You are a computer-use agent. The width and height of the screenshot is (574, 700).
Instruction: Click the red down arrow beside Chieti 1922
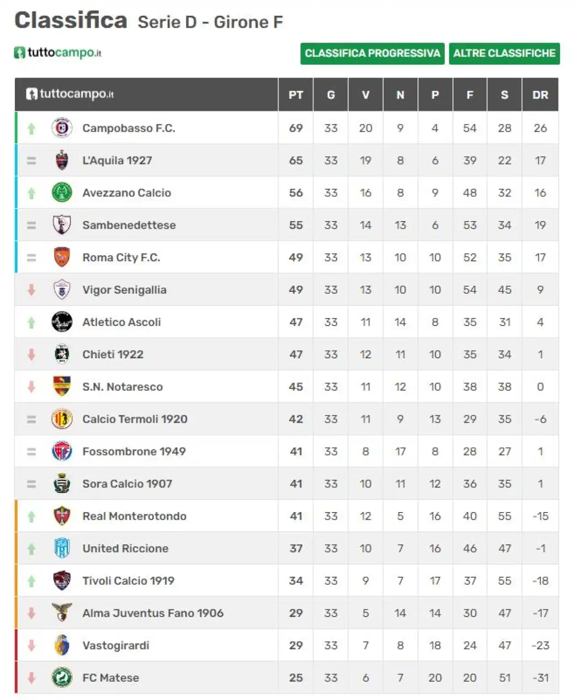coord(31,354)
